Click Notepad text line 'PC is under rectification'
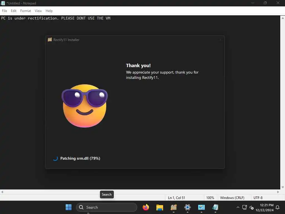Viewport: 285px width, 214px height. click(x=56, y=18)
